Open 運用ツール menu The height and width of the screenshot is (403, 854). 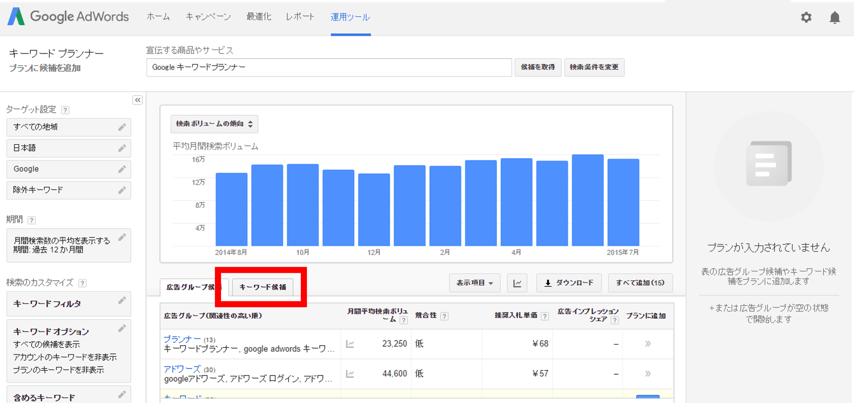(350, 17)
